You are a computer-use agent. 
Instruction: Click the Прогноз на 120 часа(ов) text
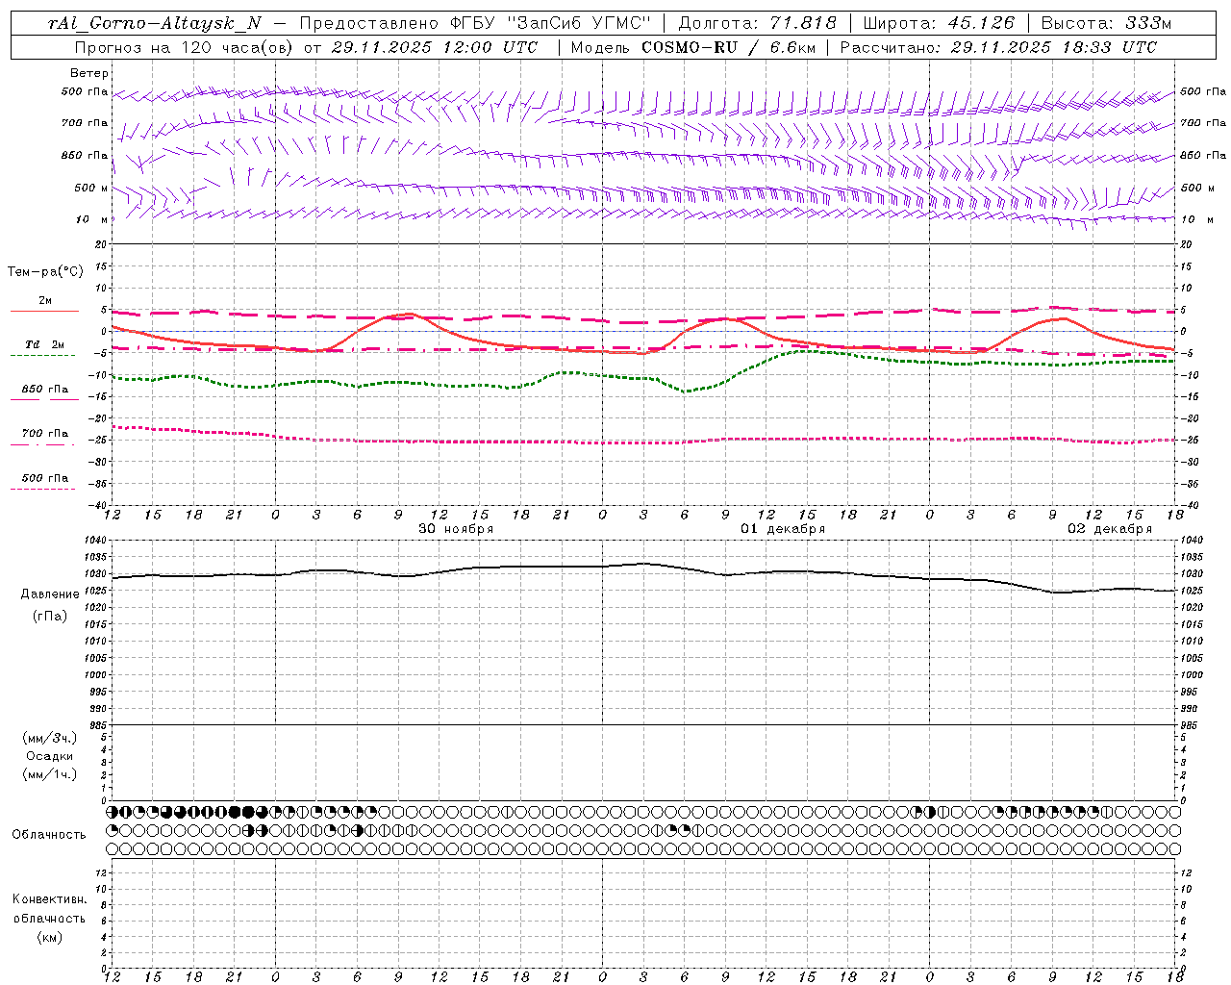[x=185, y=47]
